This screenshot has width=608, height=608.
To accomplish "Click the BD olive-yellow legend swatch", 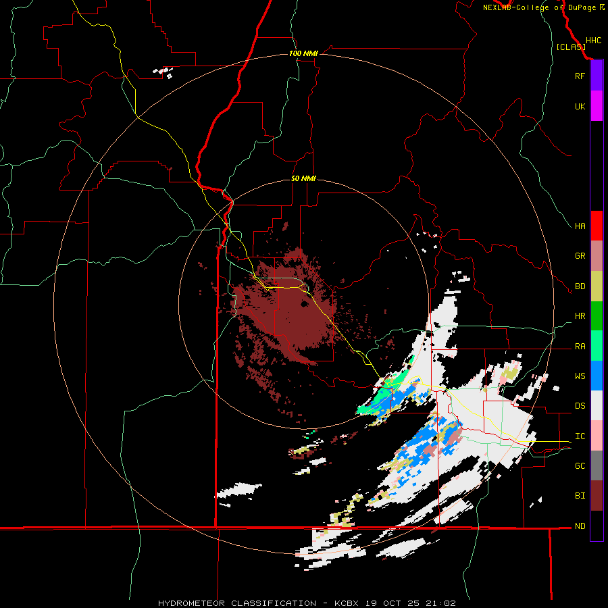I will pos(597,286).
